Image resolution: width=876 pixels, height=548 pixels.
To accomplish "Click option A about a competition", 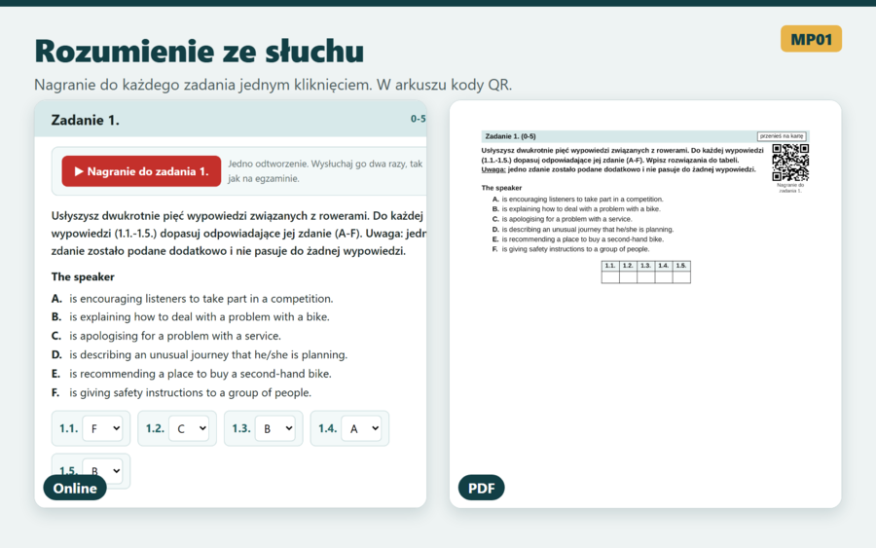I will 192,299.
